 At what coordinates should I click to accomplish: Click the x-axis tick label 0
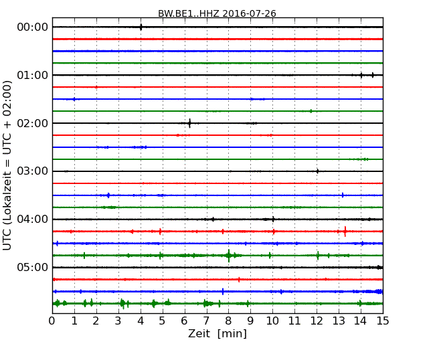pyautogui.click(x=52, y=321)
